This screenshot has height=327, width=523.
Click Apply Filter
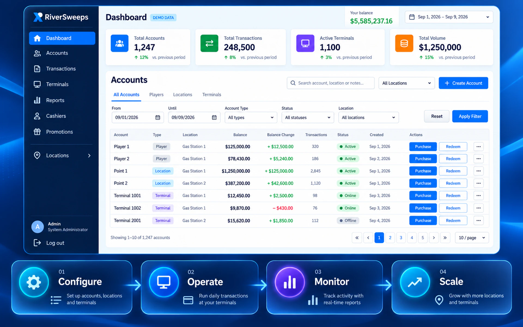(470, 116)
